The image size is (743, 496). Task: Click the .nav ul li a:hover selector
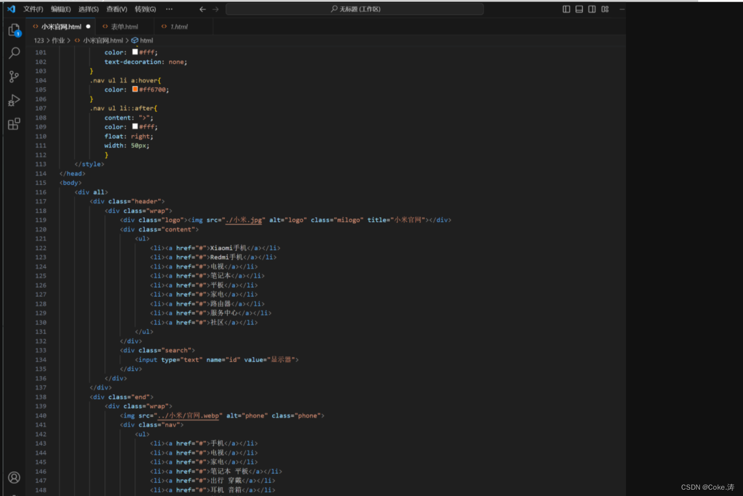pos(126,81)
